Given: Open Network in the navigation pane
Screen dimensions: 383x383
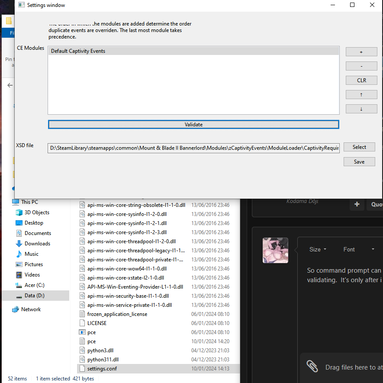Looking at the screenshot, I should coord(31,309).
